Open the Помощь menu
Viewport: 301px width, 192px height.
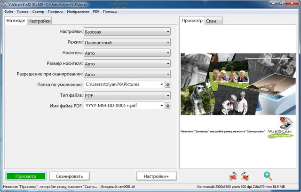click(x=110, y=11)
